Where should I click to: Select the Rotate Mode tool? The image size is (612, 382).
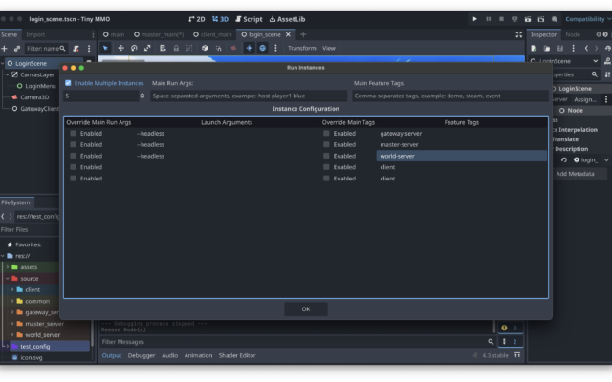134,48
